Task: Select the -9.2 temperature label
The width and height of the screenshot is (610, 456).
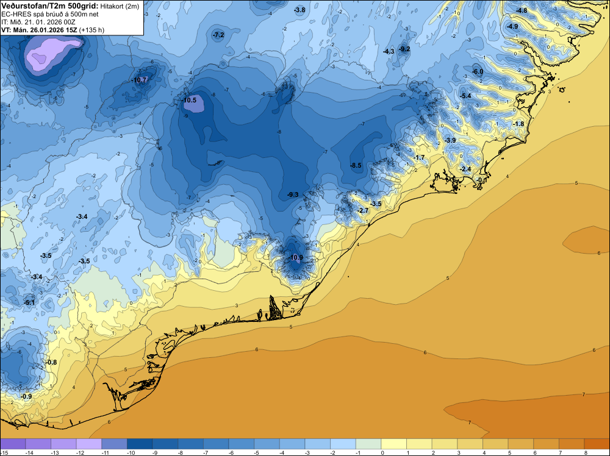Action: tap(404, 49)
